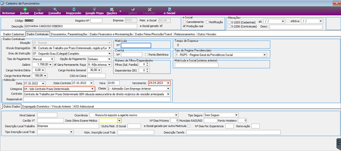
Task: Click the Opções toolbar icon
Action: [112, 9]
